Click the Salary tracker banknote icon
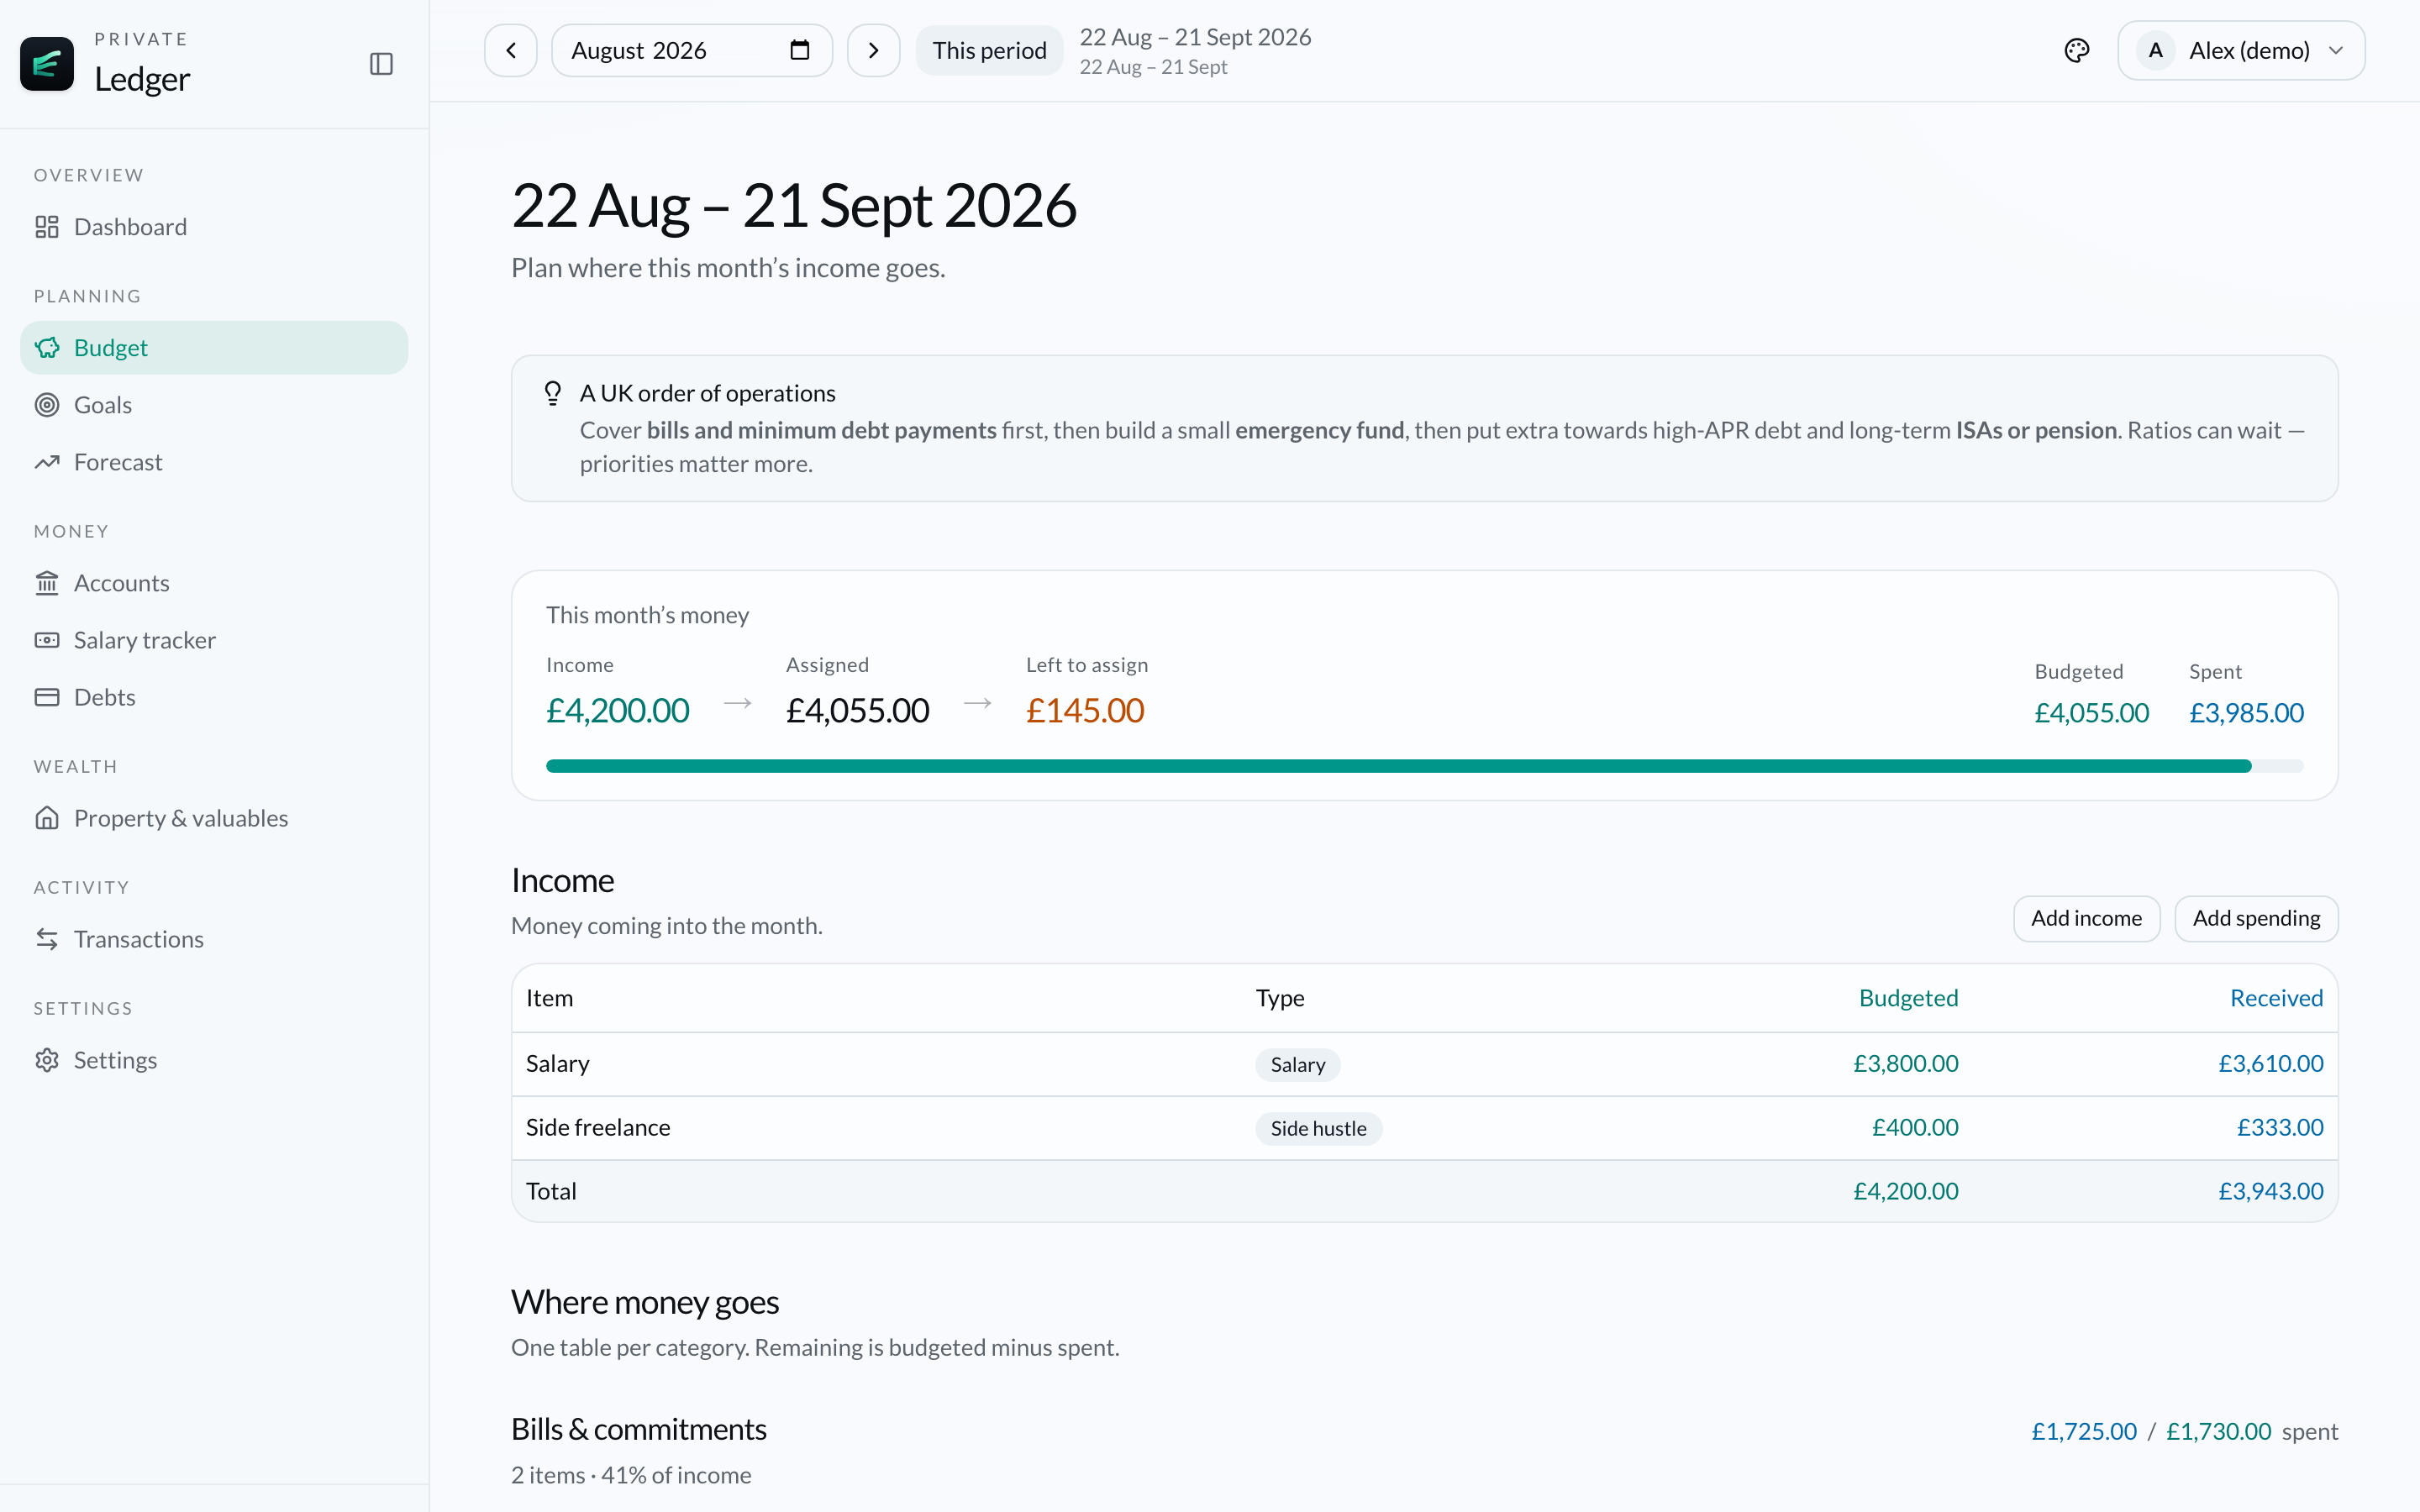Screen dimensions: 2420x1512 (x=47, y=640)
